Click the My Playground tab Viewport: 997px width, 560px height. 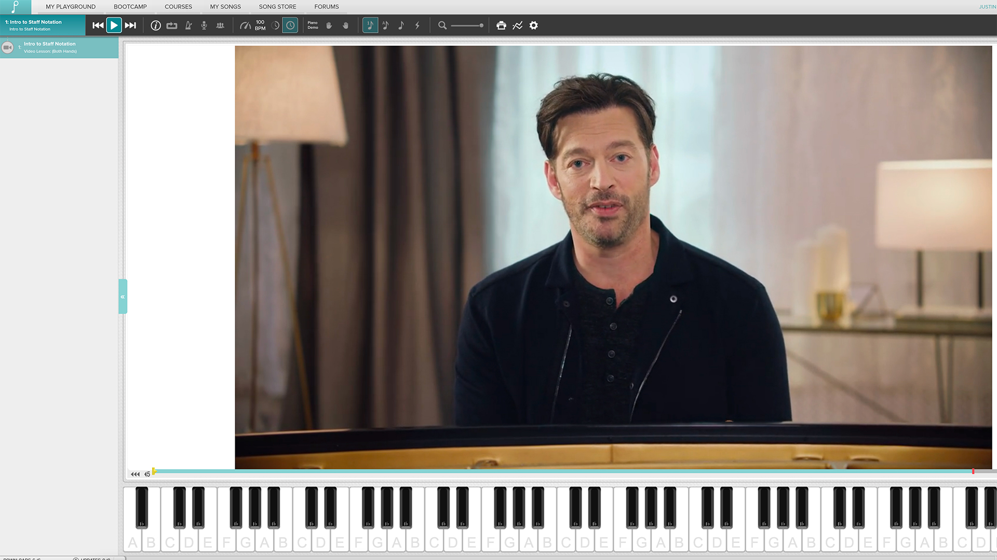(71, 6)
